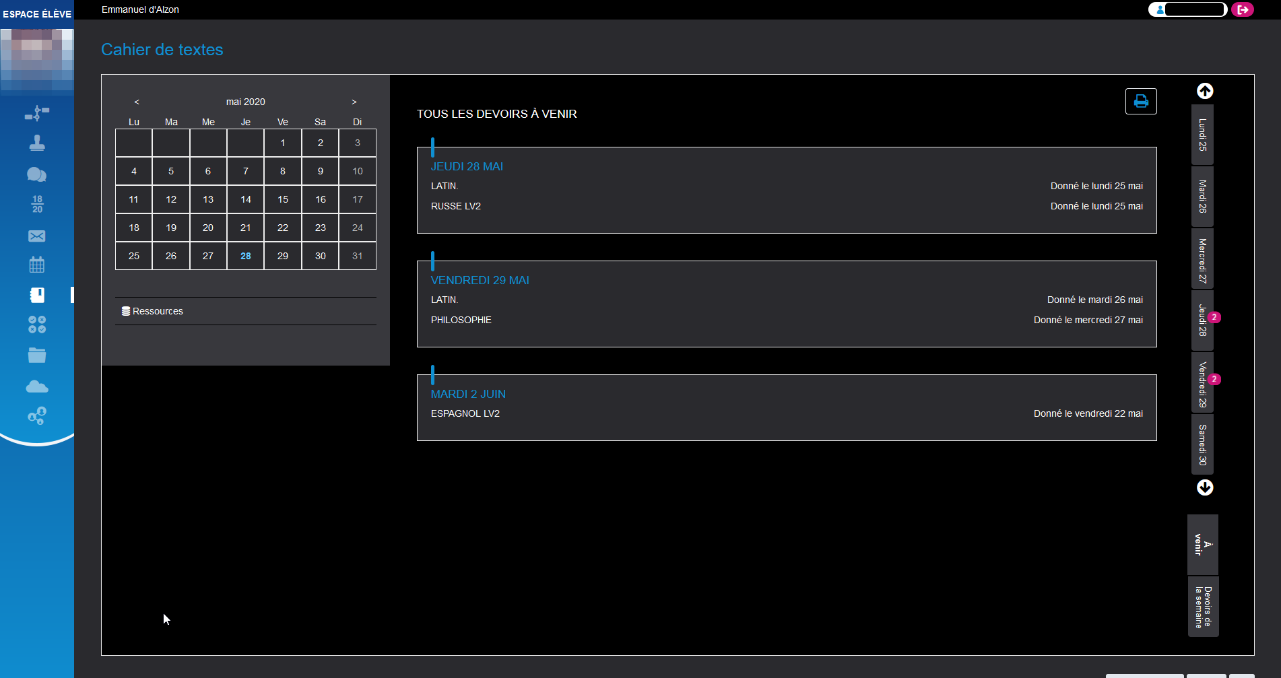Open the 18/20 grades icon
This screenshot has width=1281, height=678.
click(x=37, y=204)
